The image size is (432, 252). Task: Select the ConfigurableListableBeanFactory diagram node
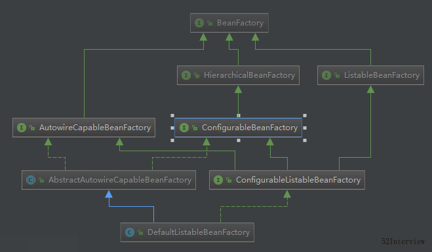click(x=287, y=180)
